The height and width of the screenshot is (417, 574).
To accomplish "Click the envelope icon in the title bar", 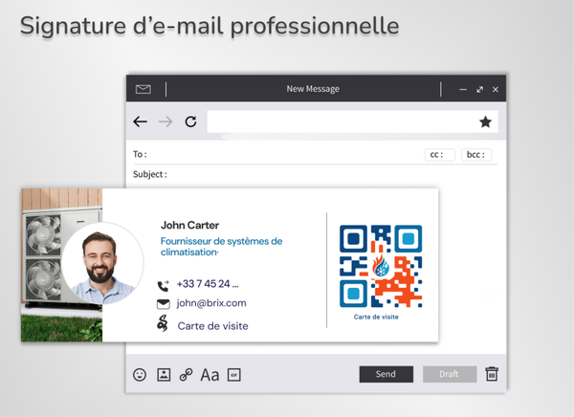I will pyautogui.click(x=143, y=89).
